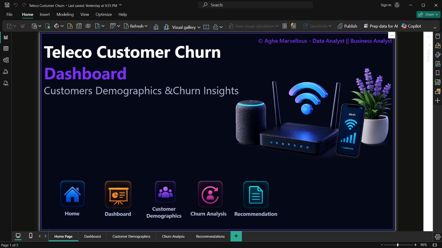This screenshot has width=442, height=248.
Task: Expand the Paste dropdown arrow
Action: coord(15,26)
